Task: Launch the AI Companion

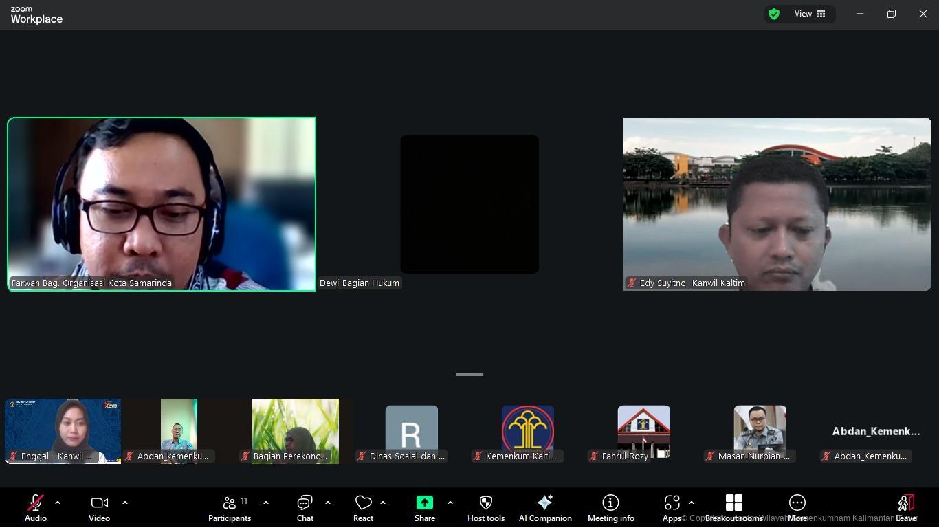Action: point(545,507)
